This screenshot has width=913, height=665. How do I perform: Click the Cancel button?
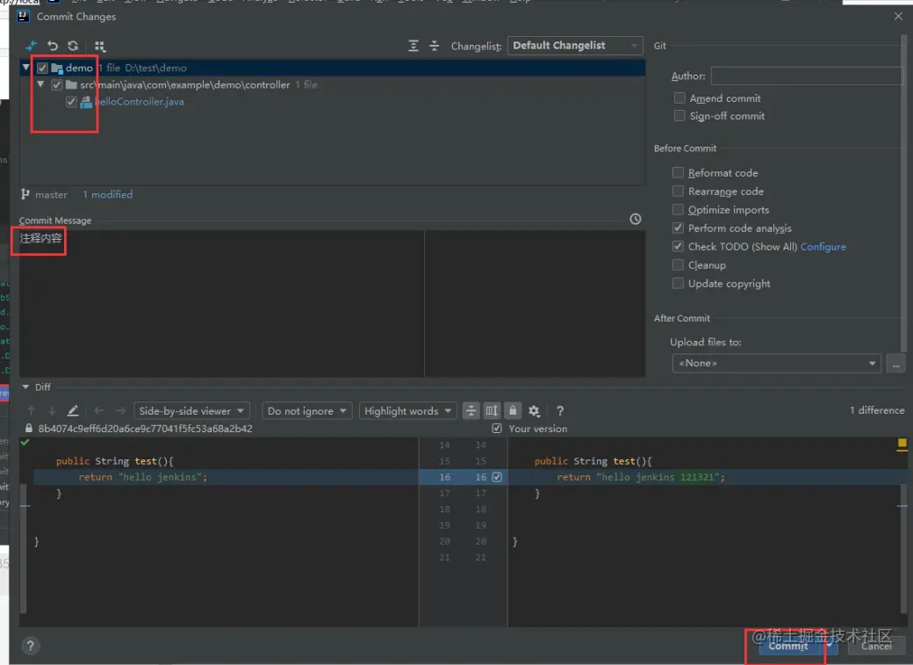tap(876, 645)
